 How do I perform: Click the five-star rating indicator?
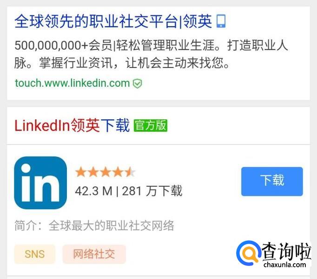click(x=105, y=172)
